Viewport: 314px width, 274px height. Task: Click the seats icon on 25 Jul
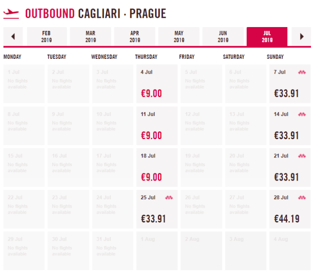(x=169, y=198)
